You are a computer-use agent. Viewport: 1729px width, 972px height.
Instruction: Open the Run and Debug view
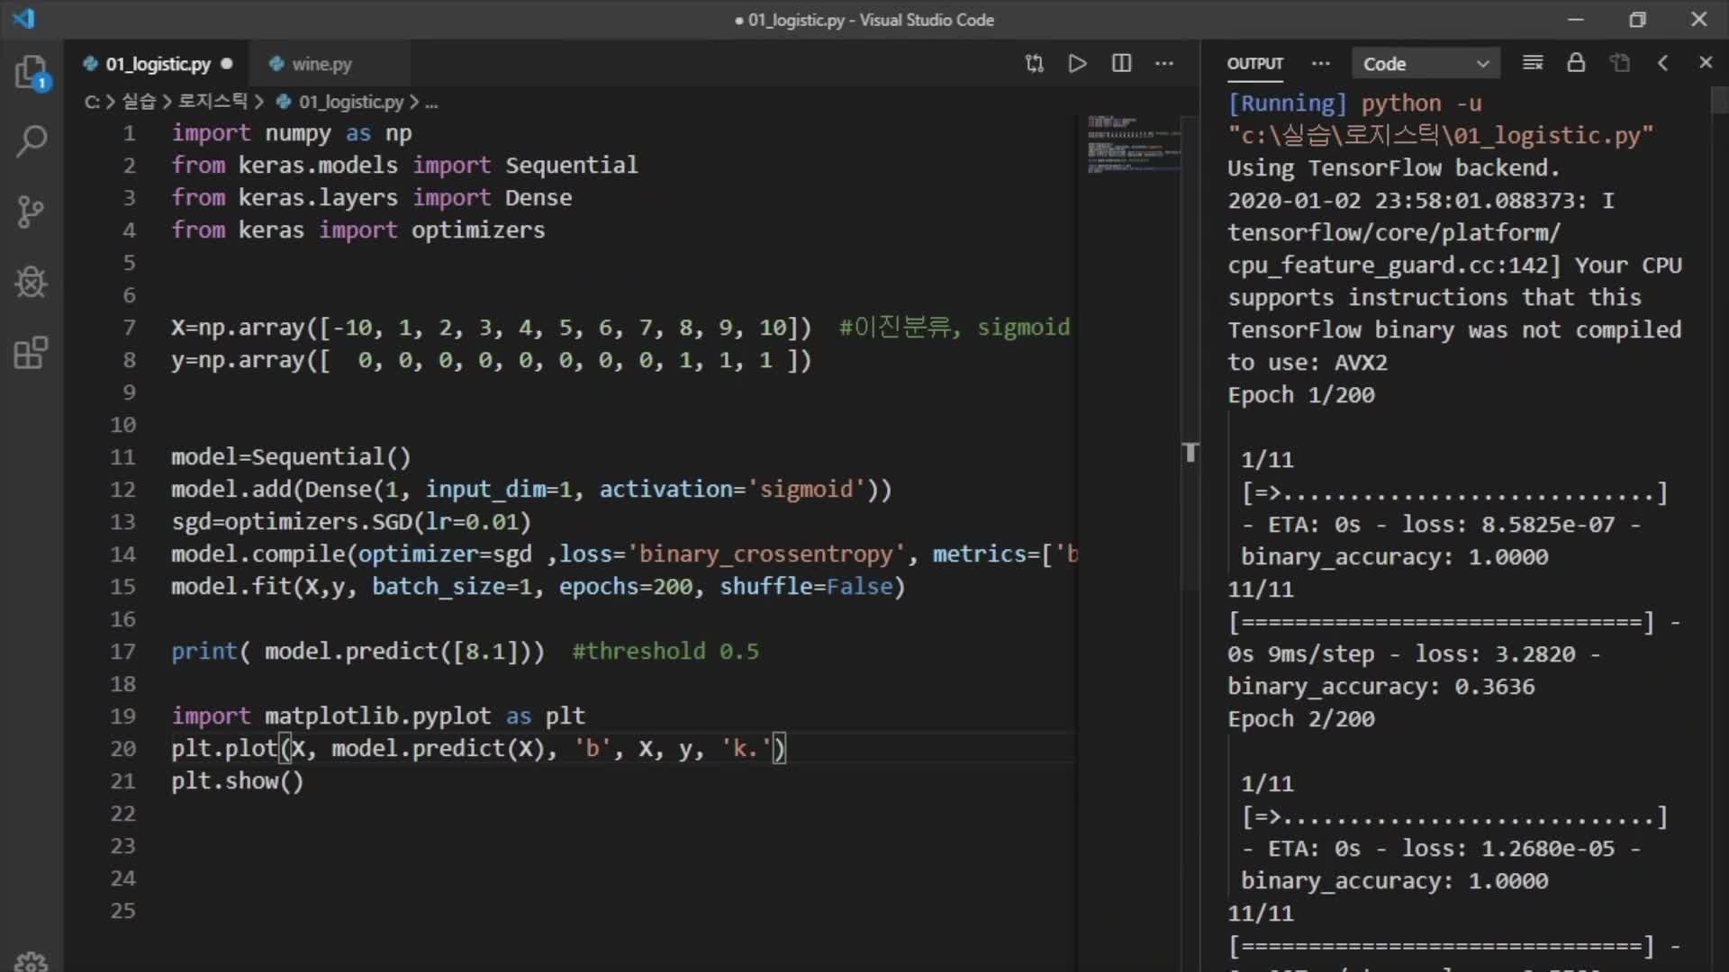click(32, 283)
